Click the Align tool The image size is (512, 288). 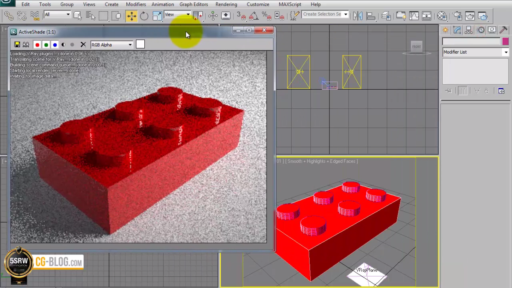pos(371,16)
